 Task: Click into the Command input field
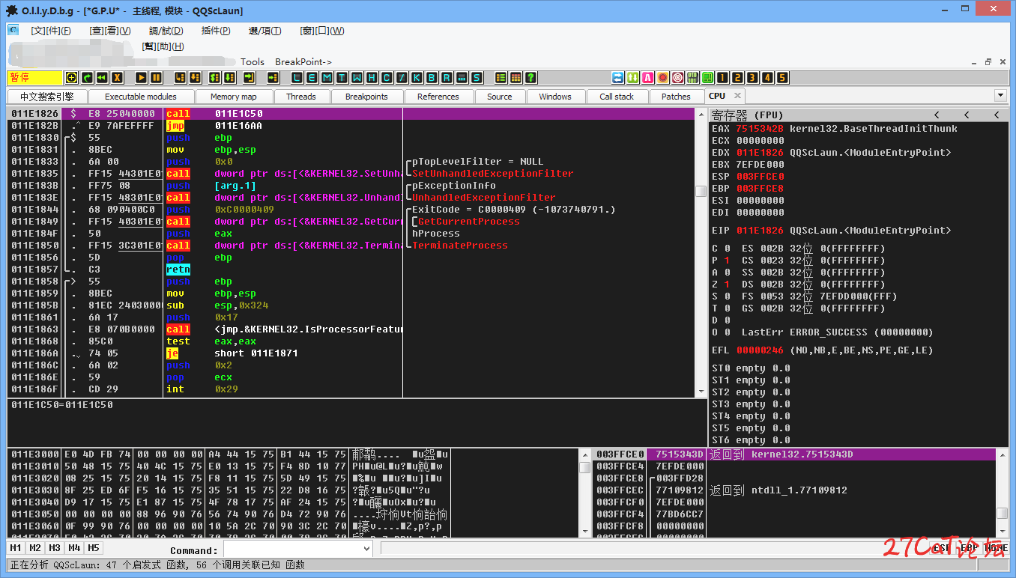(292, 549)
